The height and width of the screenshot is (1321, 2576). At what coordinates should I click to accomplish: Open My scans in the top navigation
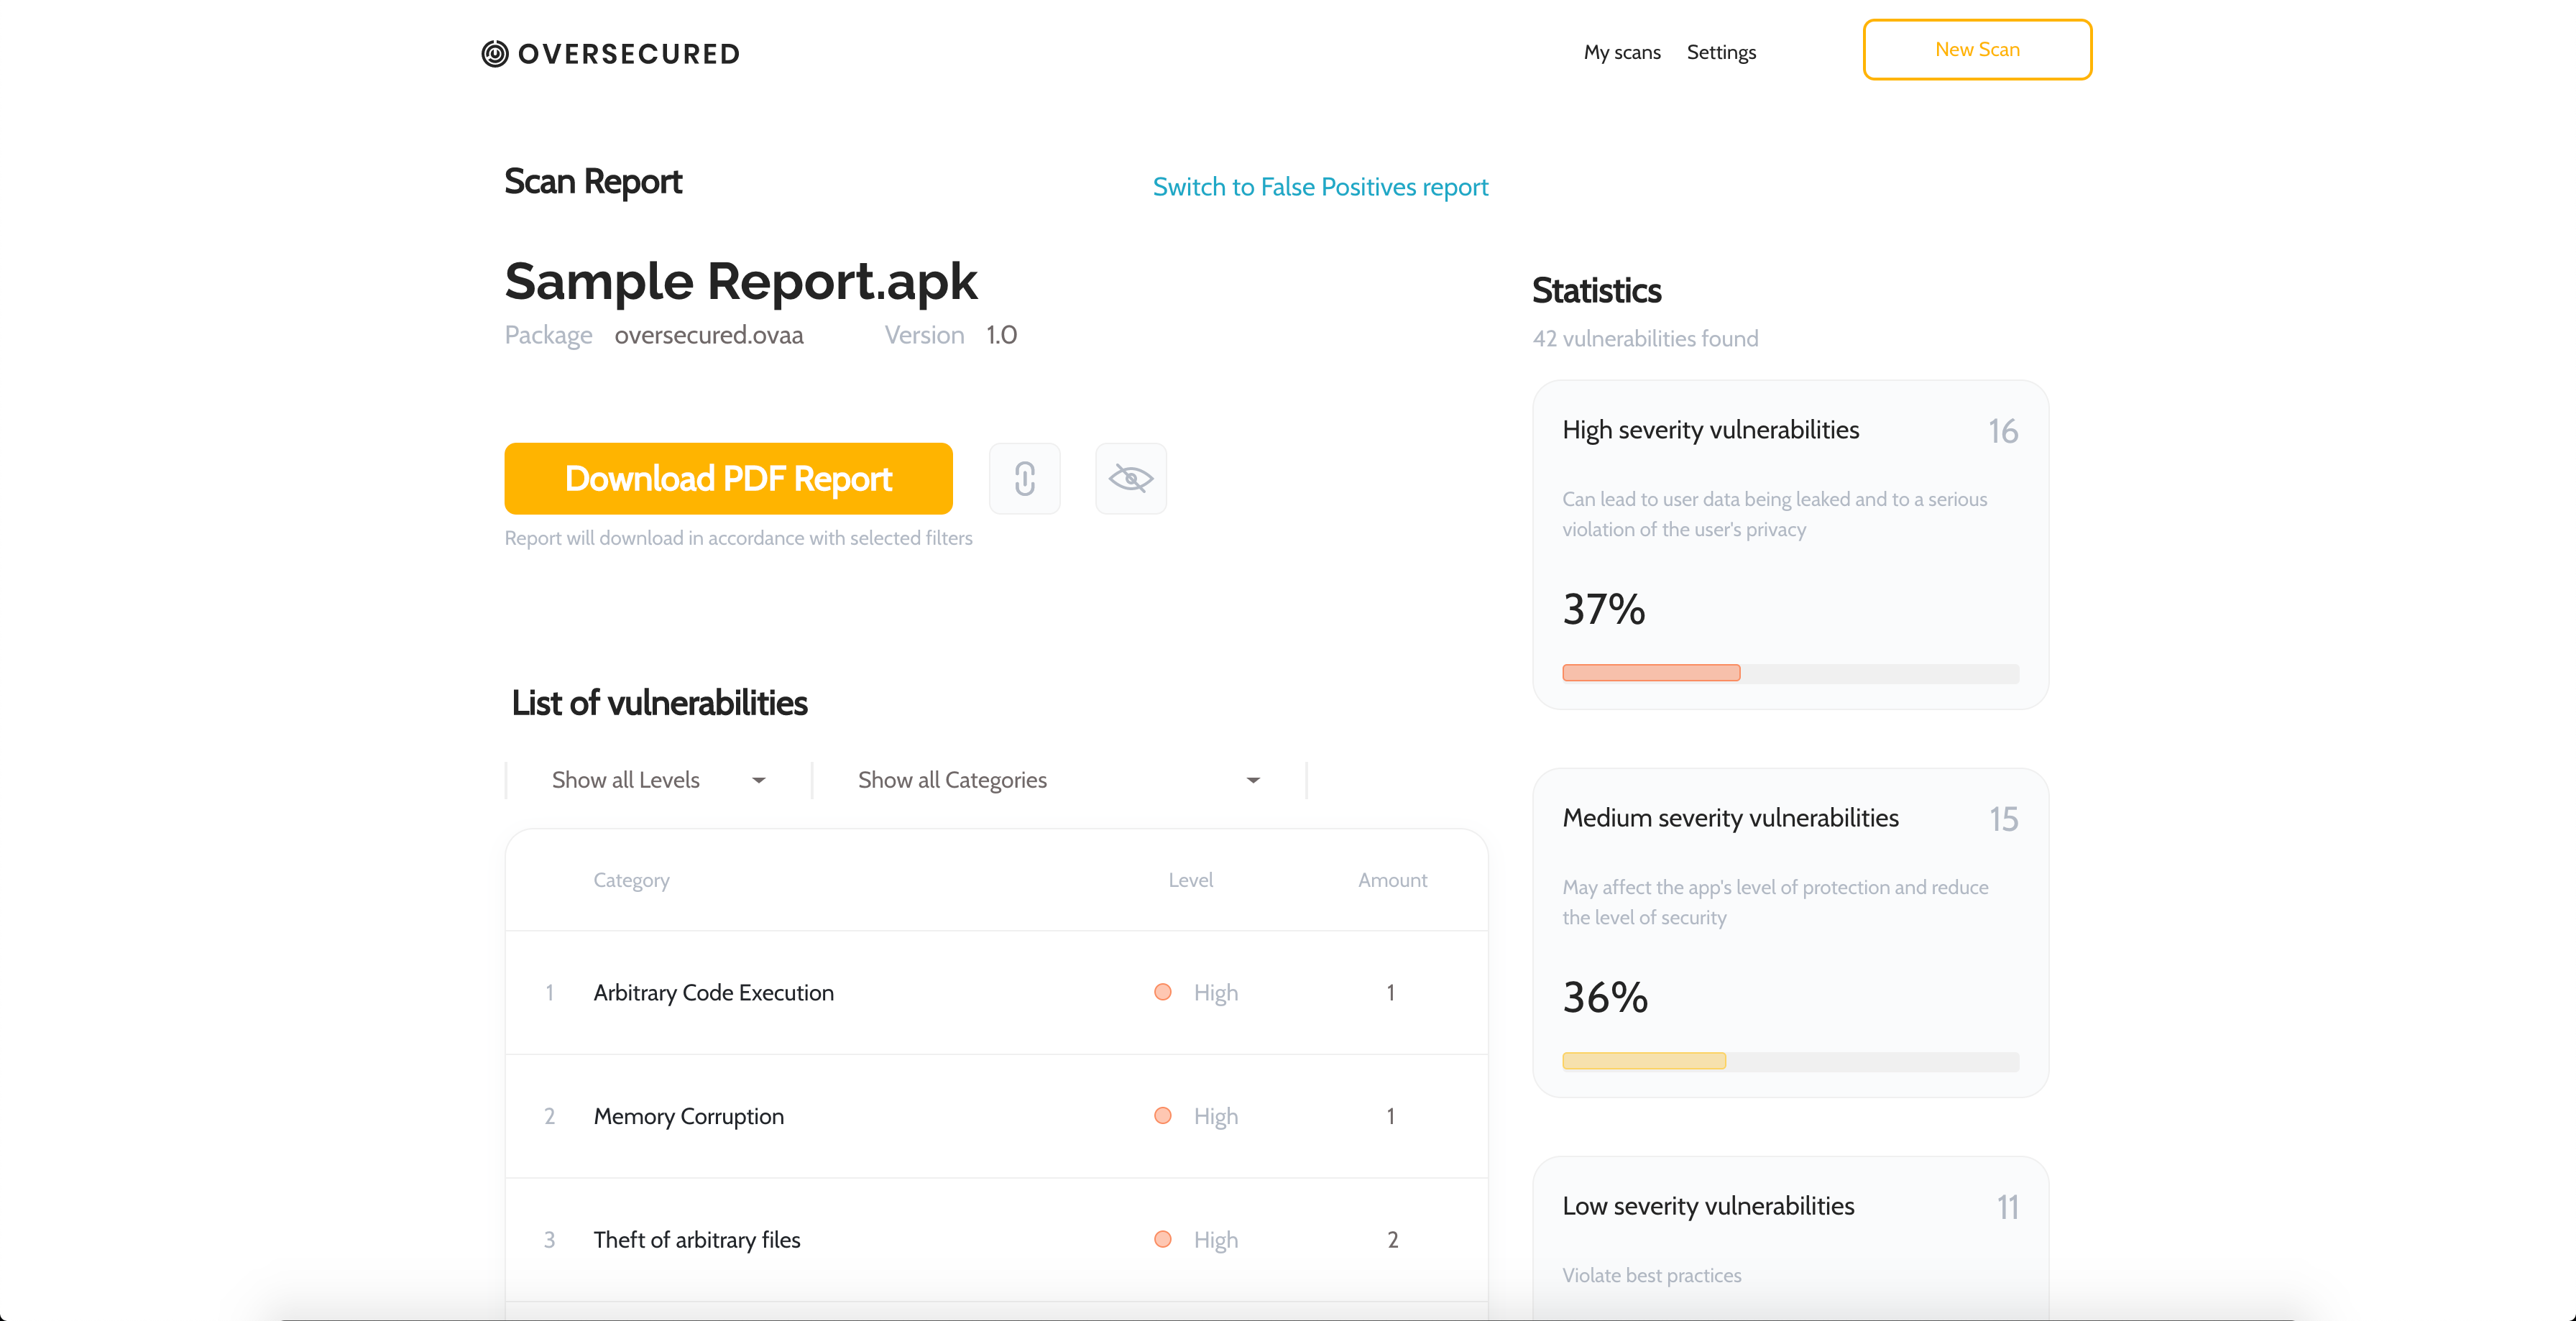click(x=1621, y=52)
